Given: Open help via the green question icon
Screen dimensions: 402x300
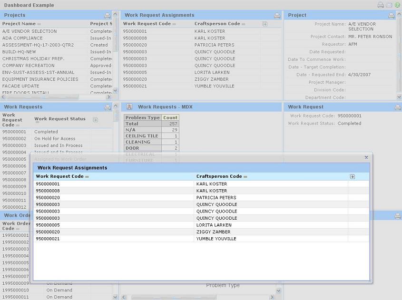Looking at the screenshot, I should point(397,5).
